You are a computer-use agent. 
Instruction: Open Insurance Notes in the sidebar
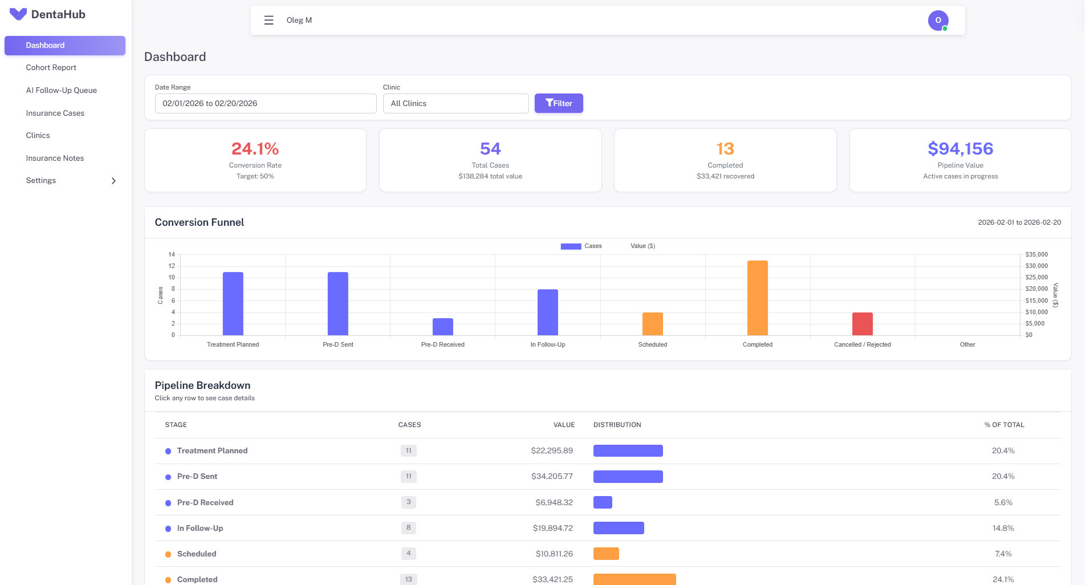click(x=55, y=158)
